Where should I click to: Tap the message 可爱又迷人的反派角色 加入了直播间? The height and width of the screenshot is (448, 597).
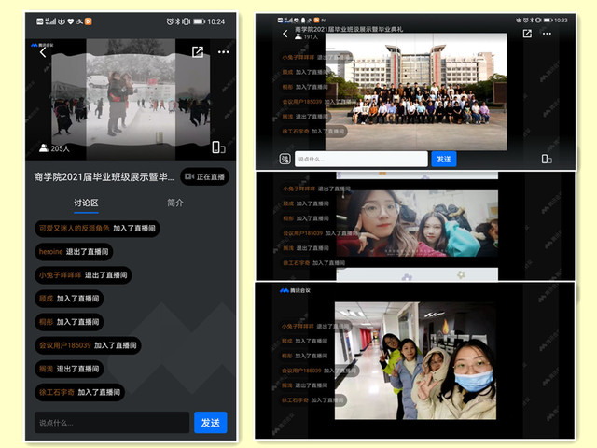[x=97, y=228]
